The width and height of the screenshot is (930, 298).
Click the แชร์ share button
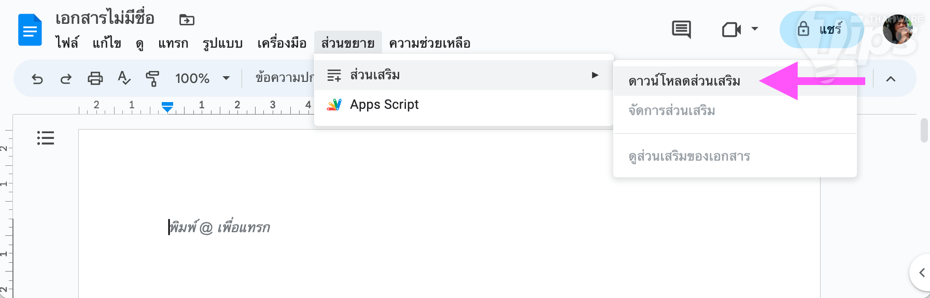pyautogui.click(x=821, y=30)
